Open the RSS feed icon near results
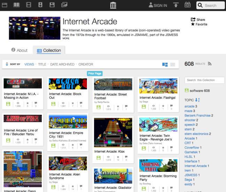 coord(210,64)
